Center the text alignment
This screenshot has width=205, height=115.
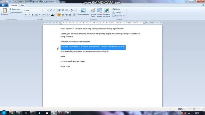(x=63, y=15)
